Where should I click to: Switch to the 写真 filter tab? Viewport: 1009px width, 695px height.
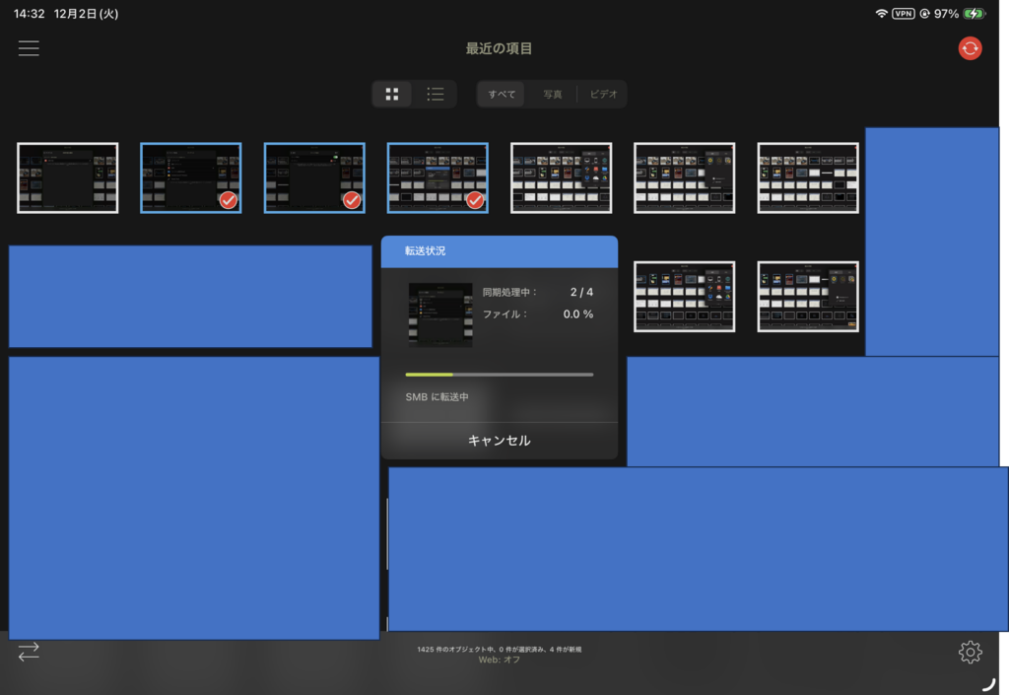click(554, 94)
